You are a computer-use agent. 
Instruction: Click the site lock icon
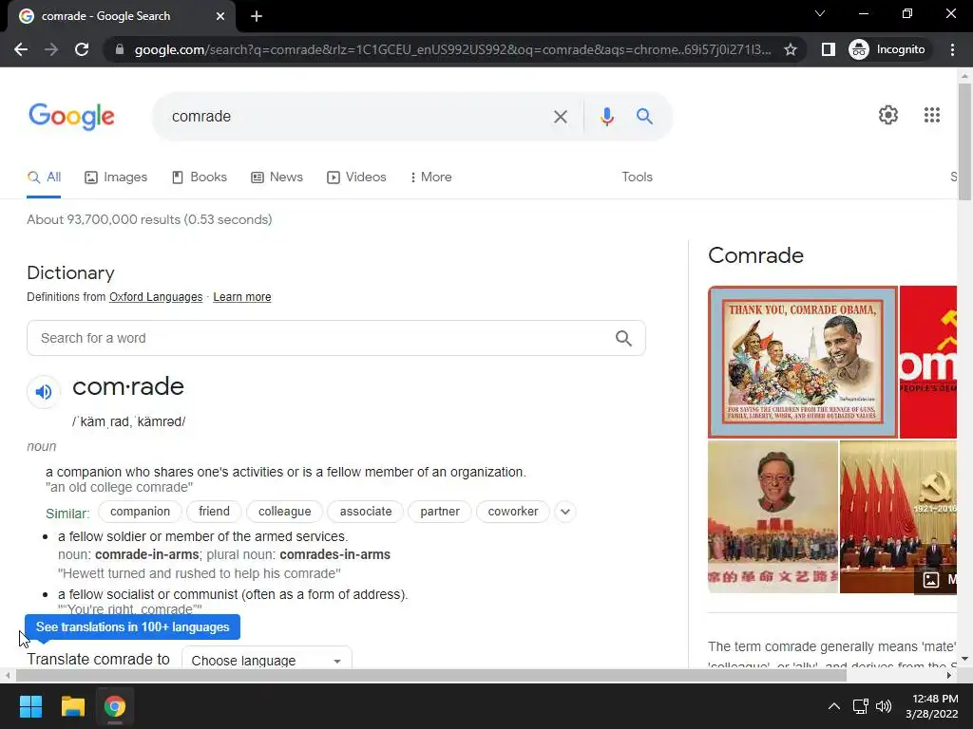click(120, 49)
